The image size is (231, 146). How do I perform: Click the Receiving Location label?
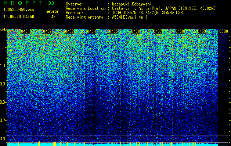[x=86, y=8]
